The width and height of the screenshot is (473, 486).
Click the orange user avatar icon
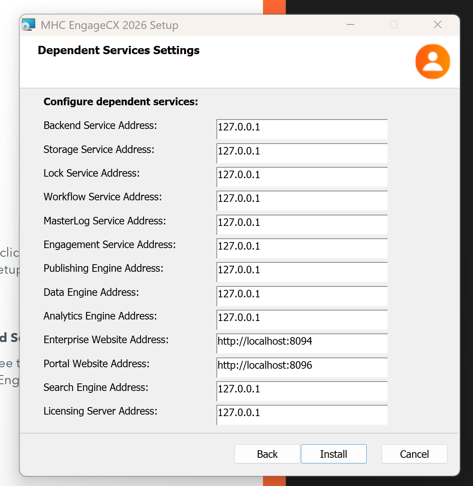point(433,62)
